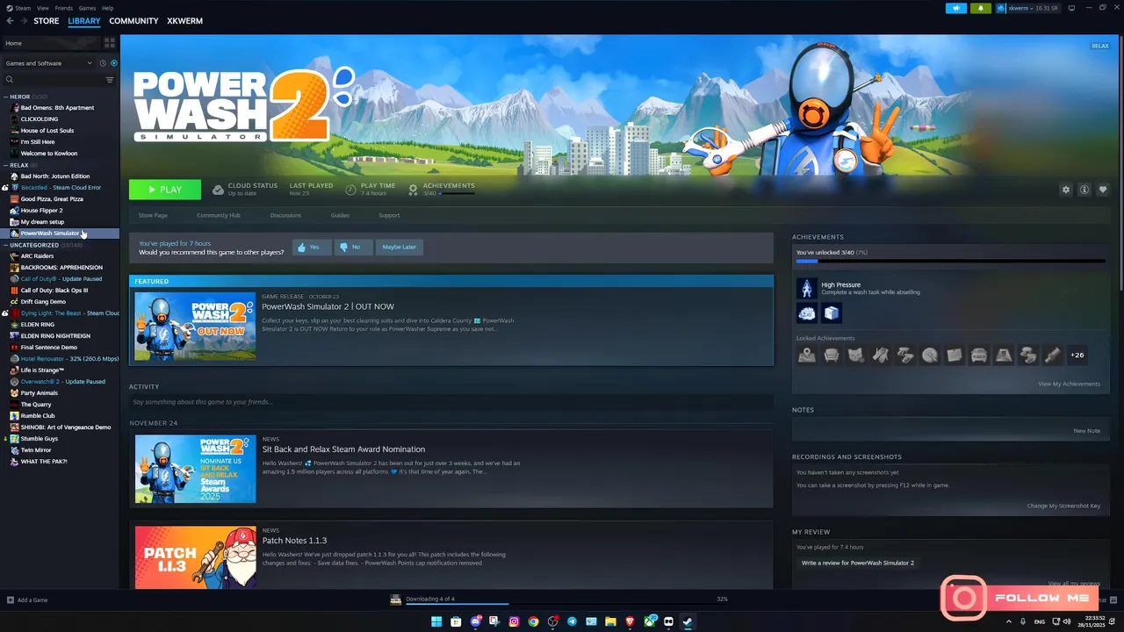
Task: Open Sit Back and Relax nomination news
Action: [x=343, y=449]
